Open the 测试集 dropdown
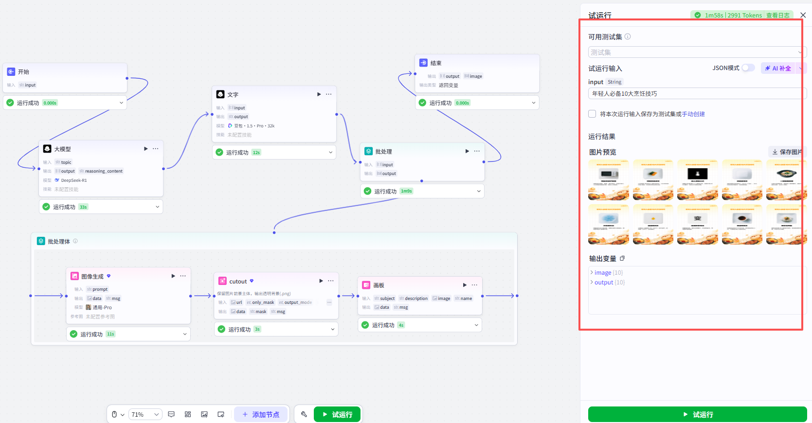The height and width of the screenshot is (423, 812). [697, 52]
